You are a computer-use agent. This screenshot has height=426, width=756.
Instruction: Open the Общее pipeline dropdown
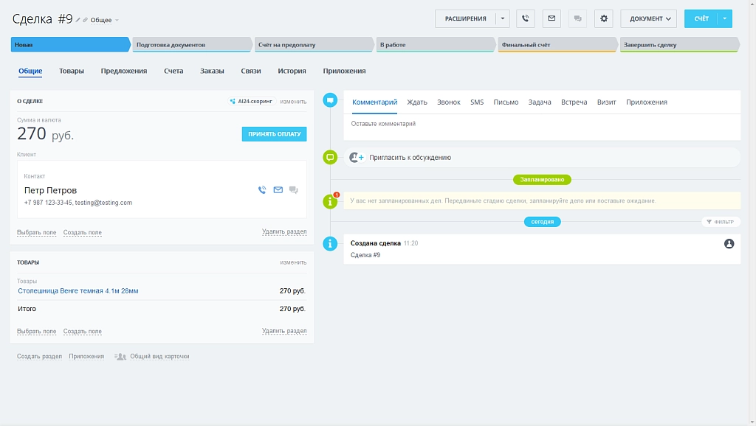(x=105, y=20)
